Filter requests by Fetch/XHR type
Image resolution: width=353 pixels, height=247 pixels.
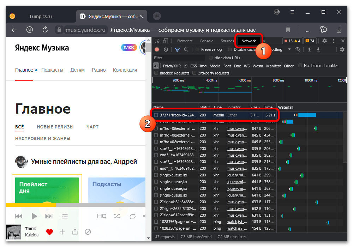click(x=172, y=66)
